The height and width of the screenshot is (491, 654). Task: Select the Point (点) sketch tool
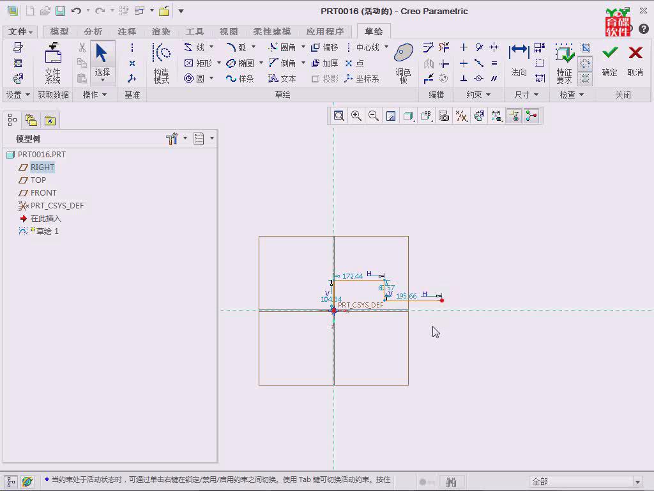click(354, 63)
